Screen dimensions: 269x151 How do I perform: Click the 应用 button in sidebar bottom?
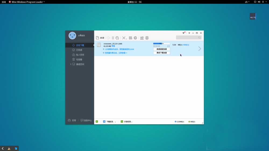point(72,120)
